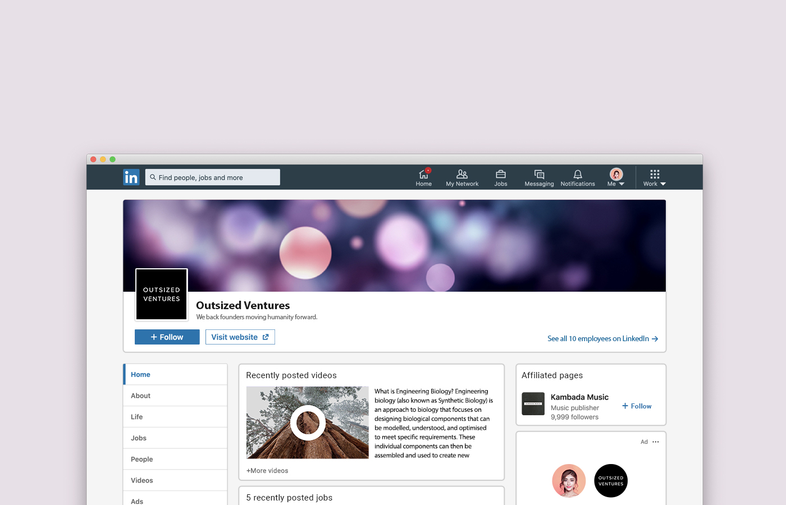
Task: Expand the Work apps grid menu
Action: pyautogui.click(x=655, y=177)
